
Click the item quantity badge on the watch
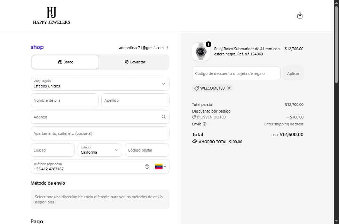(x=208, y=44)
